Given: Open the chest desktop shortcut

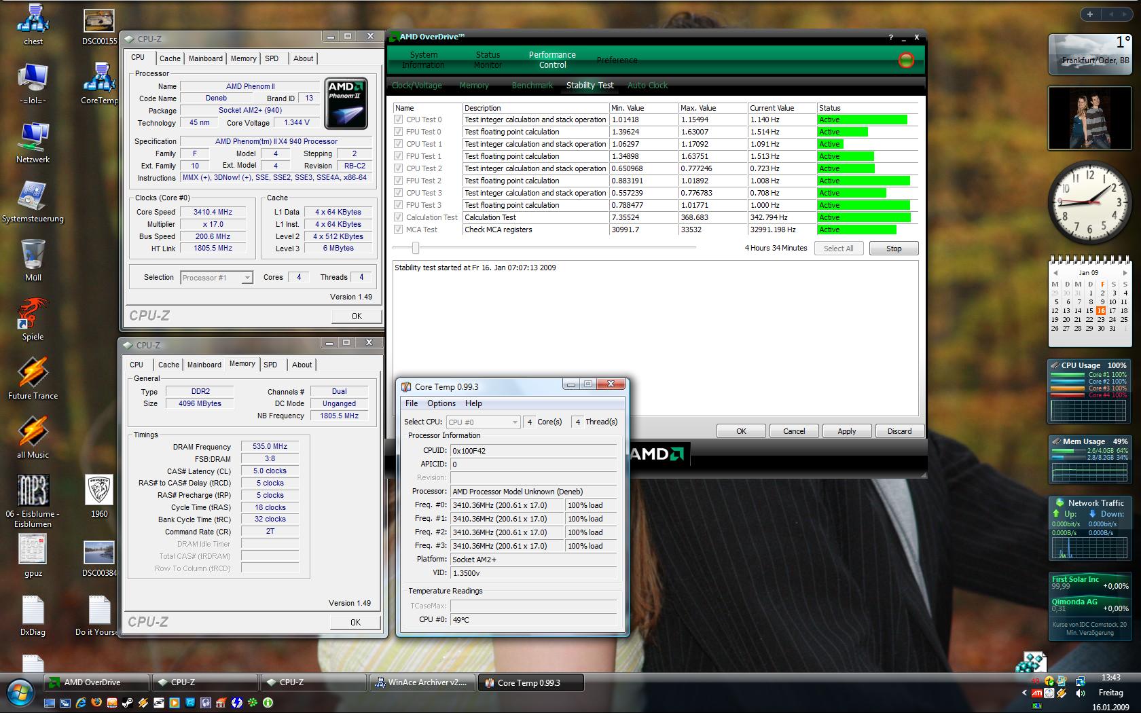Looking at the screenshot, I should pos(33,24).
